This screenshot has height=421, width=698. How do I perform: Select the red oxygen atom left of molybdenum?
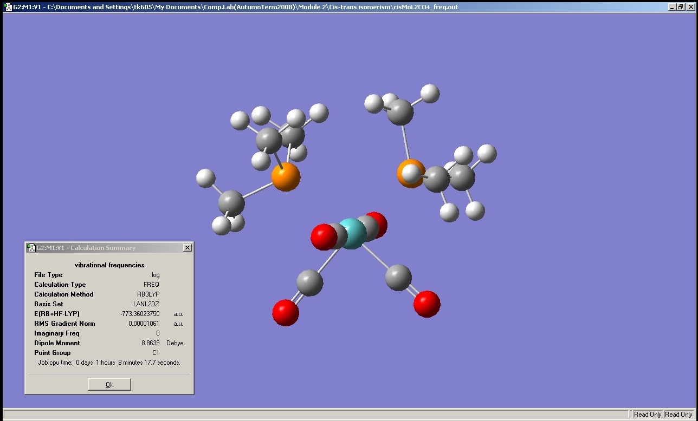tap(323, 237)
